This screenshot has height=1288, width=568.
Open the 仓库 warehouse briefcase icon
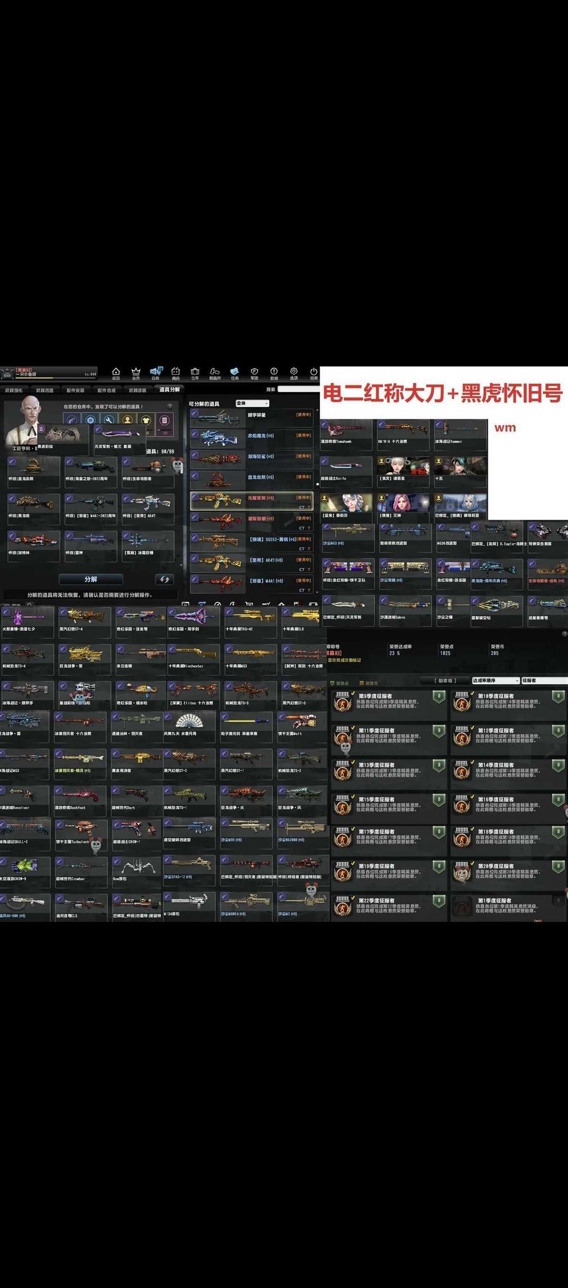[195, 373]
